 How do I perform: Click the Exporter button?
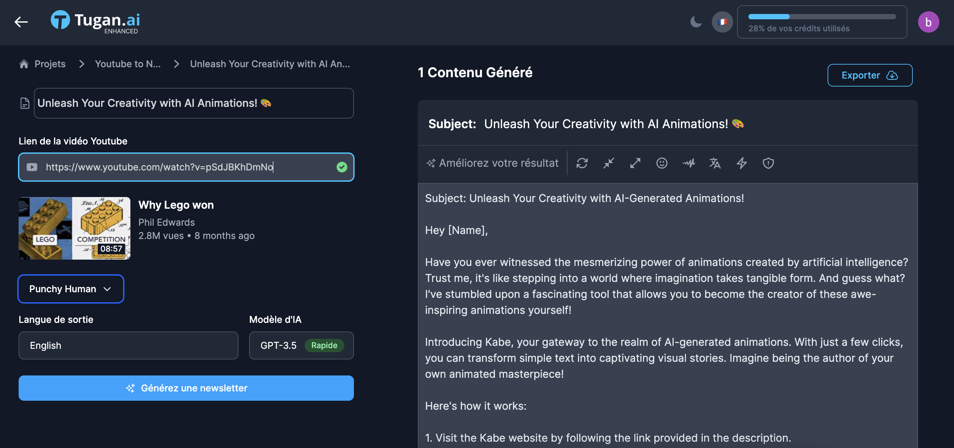[870, 75]
